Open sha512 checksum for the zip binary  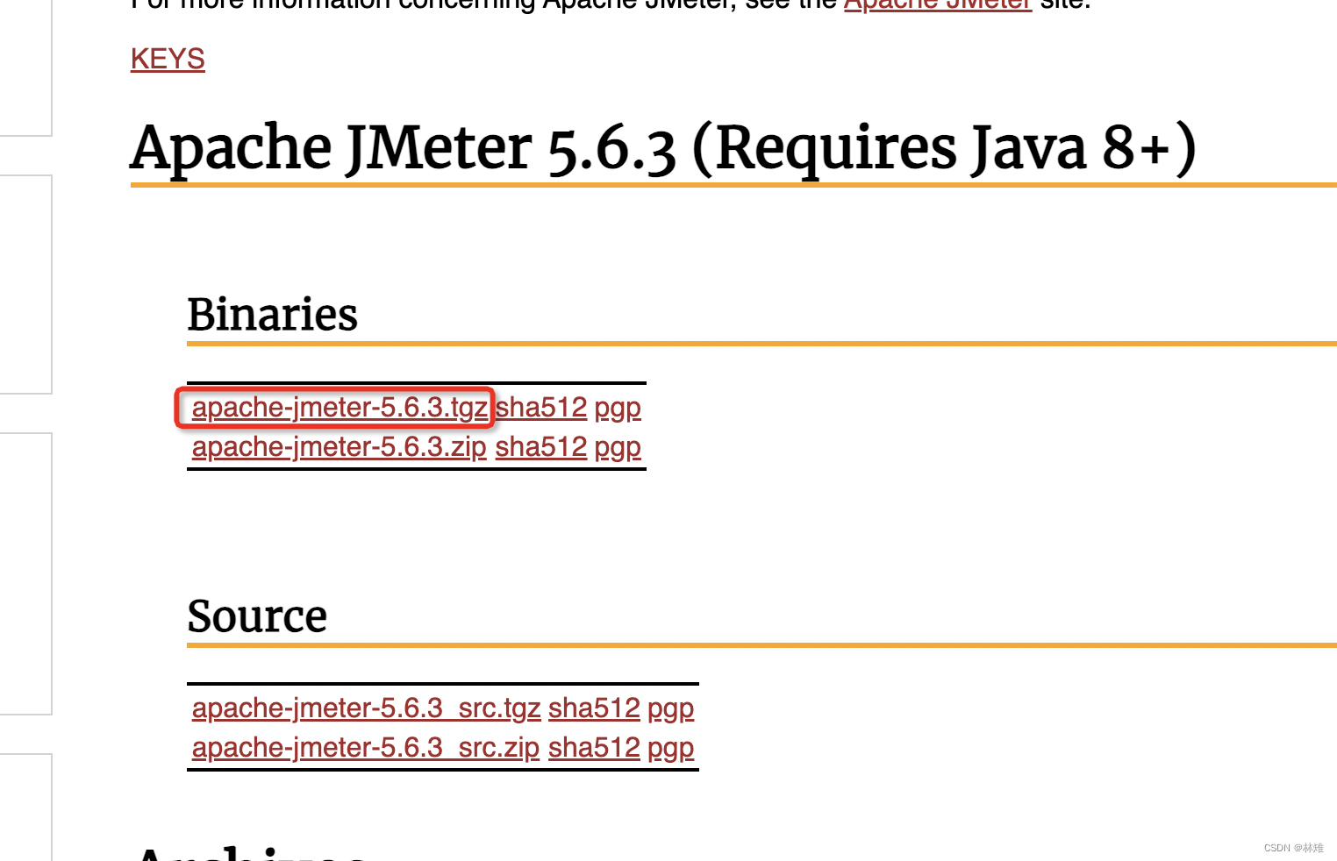pos(541,447)
